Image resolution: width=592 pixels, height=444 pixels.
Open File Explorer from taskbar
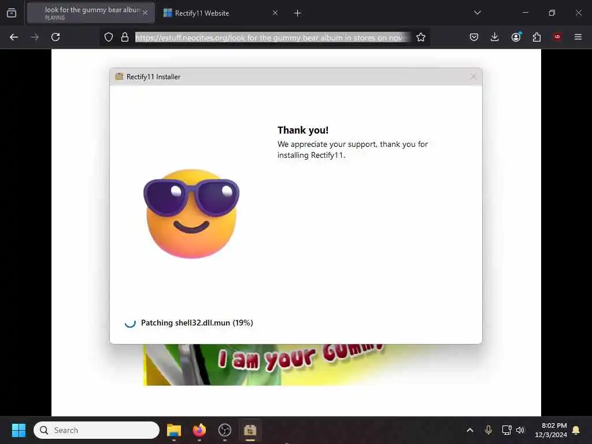[x=174, y=430]
